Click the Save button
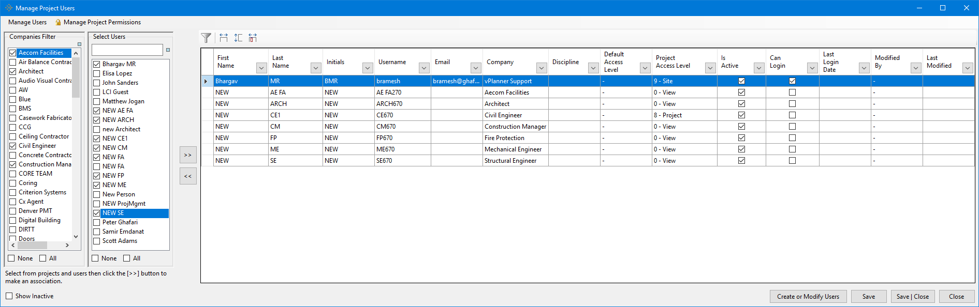 [869, 297]
